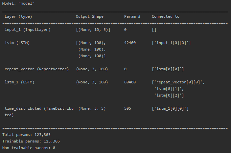Viewport: 231px width, 153px height.
Task: Click the 'lstm (LSTM)' layer name
Action: coord(17,43)
